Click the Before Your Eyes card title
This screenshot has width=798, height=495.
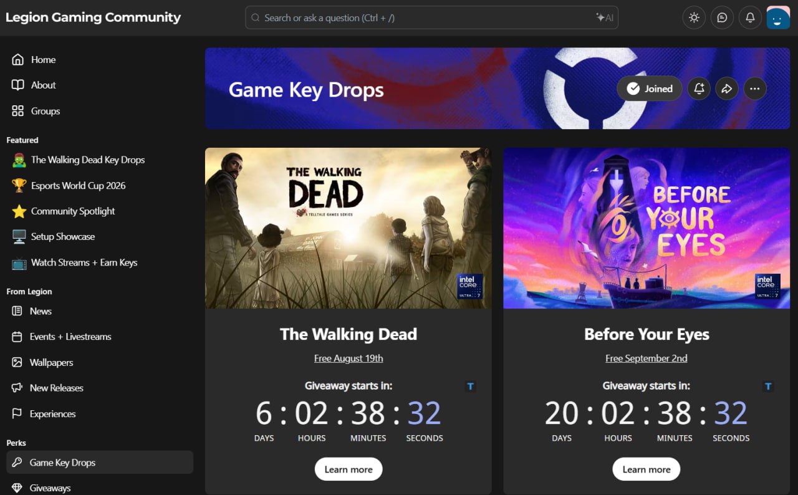click(x=647, y=334)
